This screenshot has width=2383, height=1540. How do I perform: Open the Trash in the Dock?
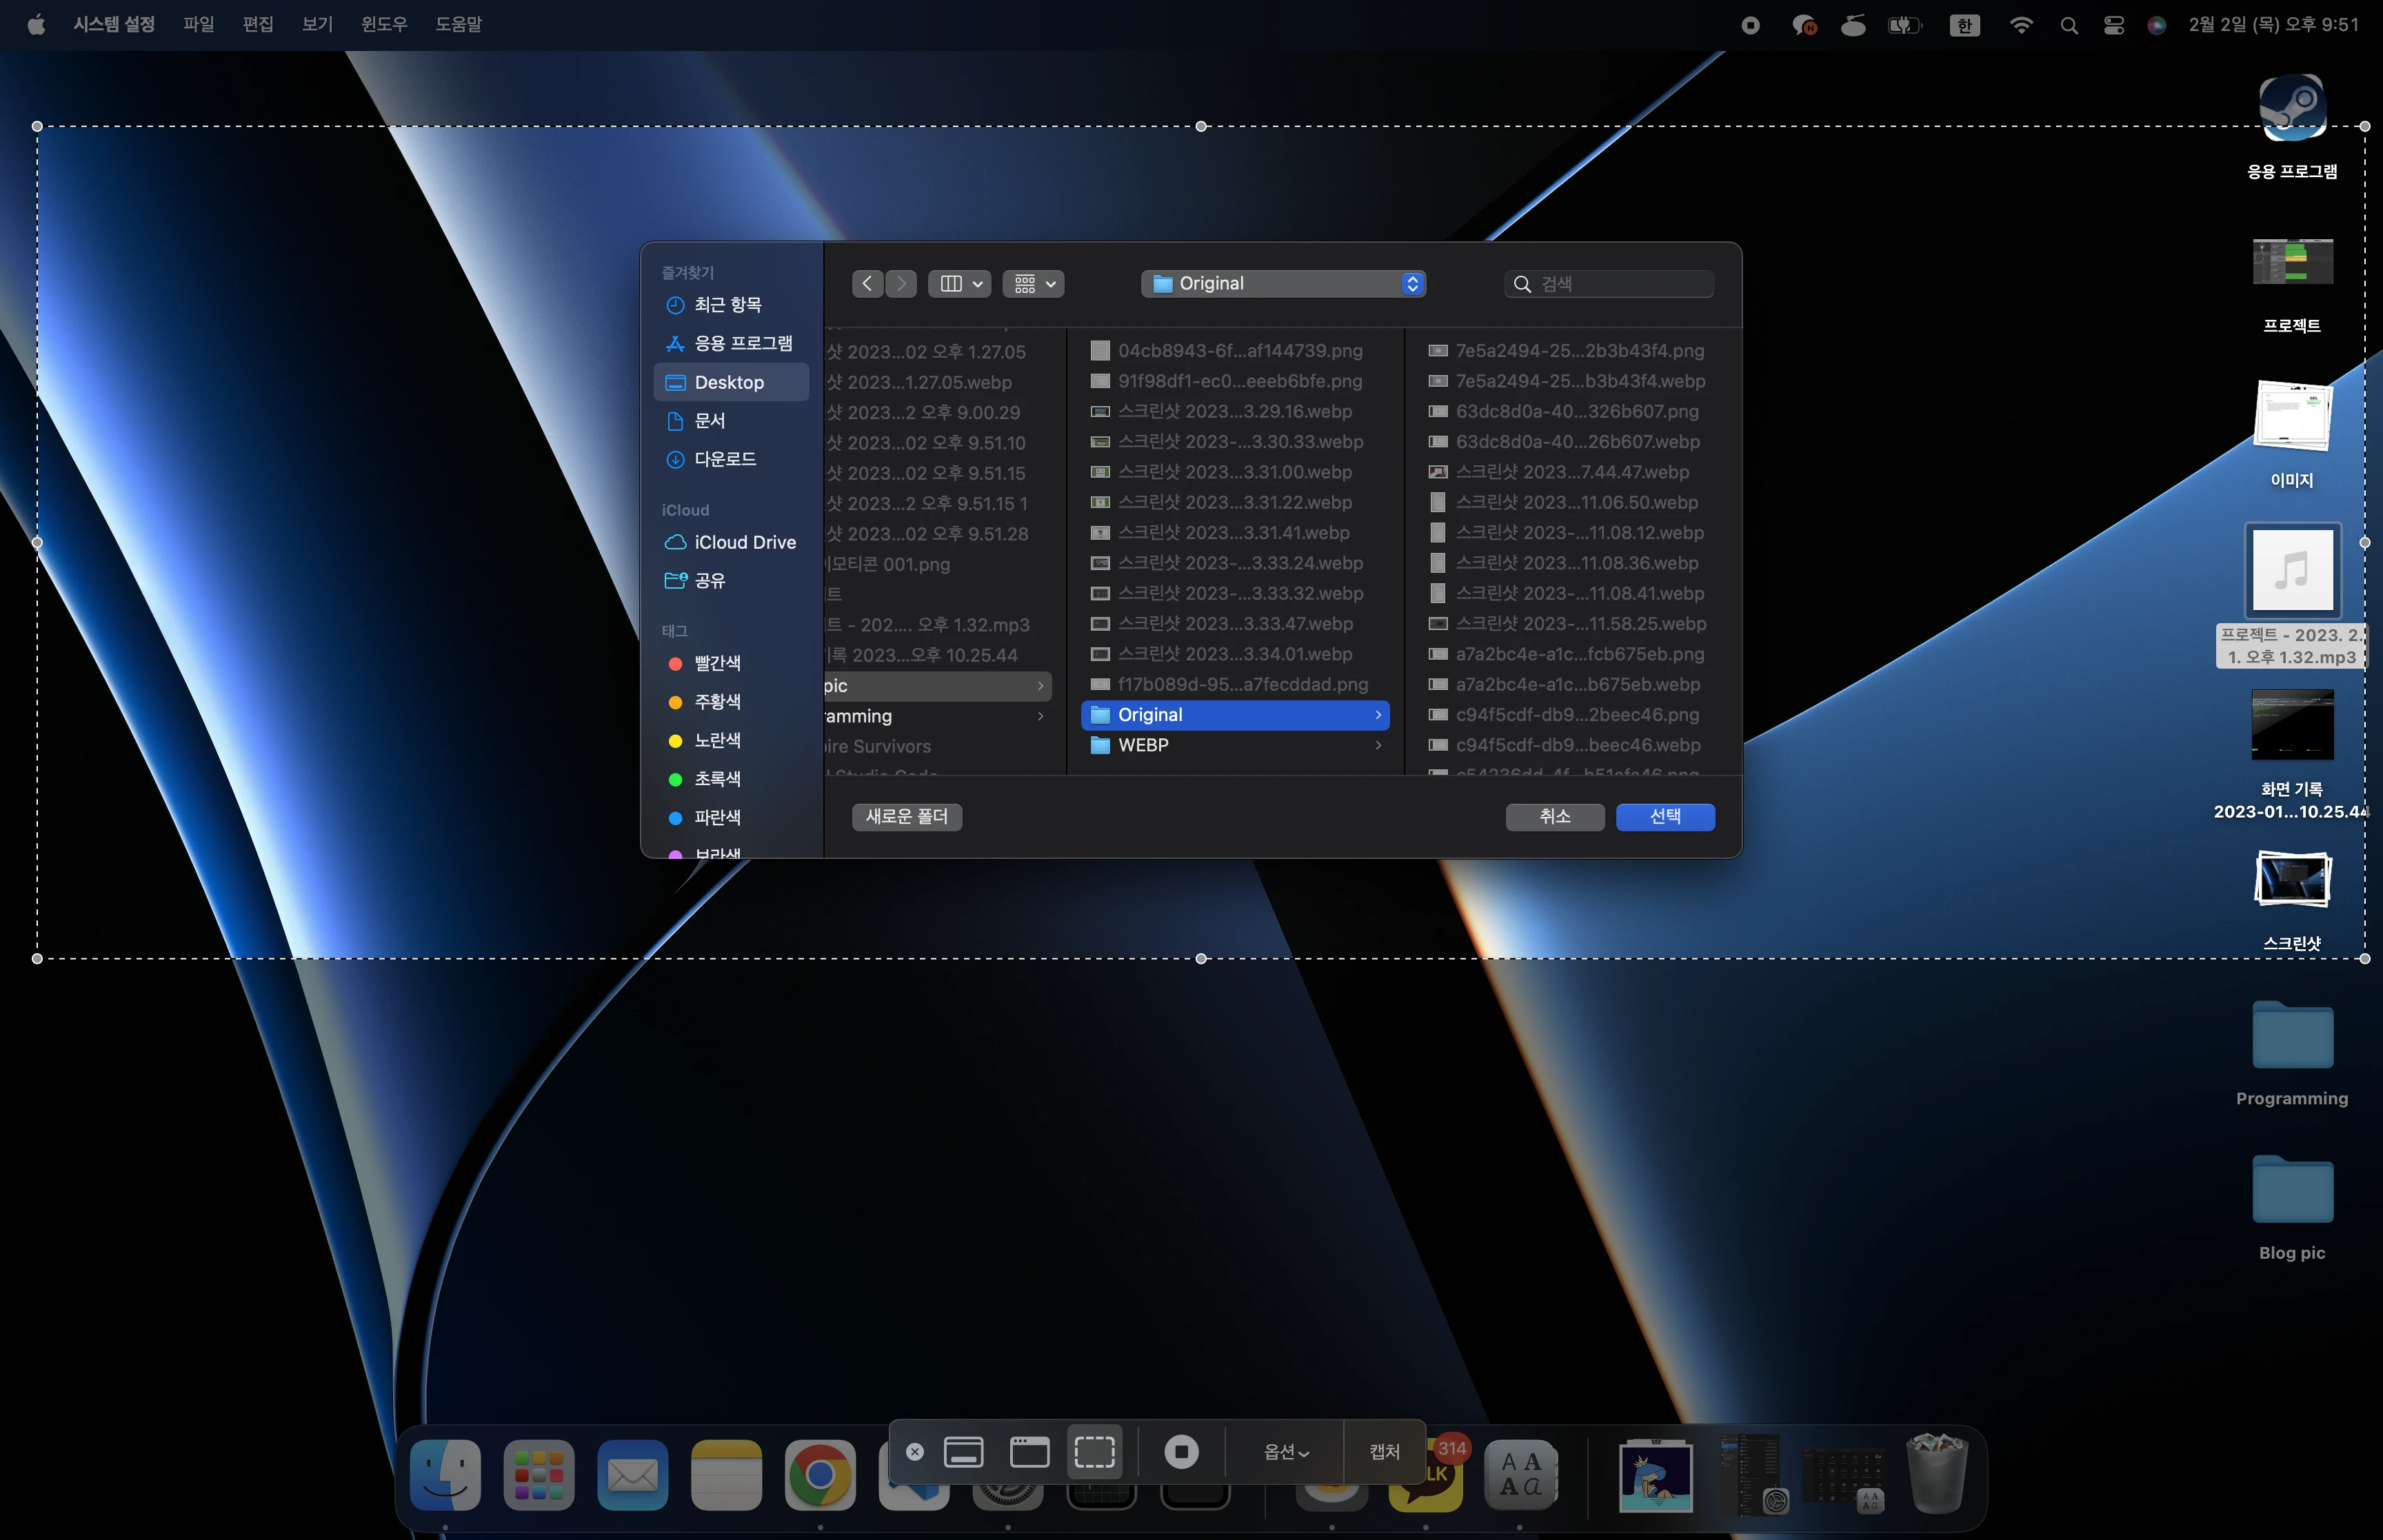(x=1937, y=1473)
